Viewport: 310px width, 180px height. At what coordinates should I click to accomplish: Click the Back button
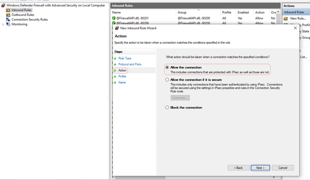[238, 168]
